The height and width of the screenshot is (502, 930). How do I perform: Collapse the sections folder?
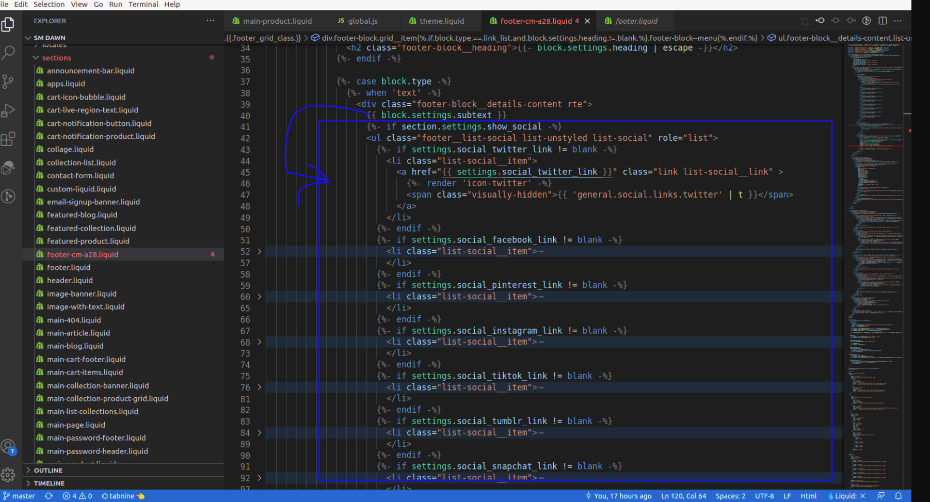[56, 58]
